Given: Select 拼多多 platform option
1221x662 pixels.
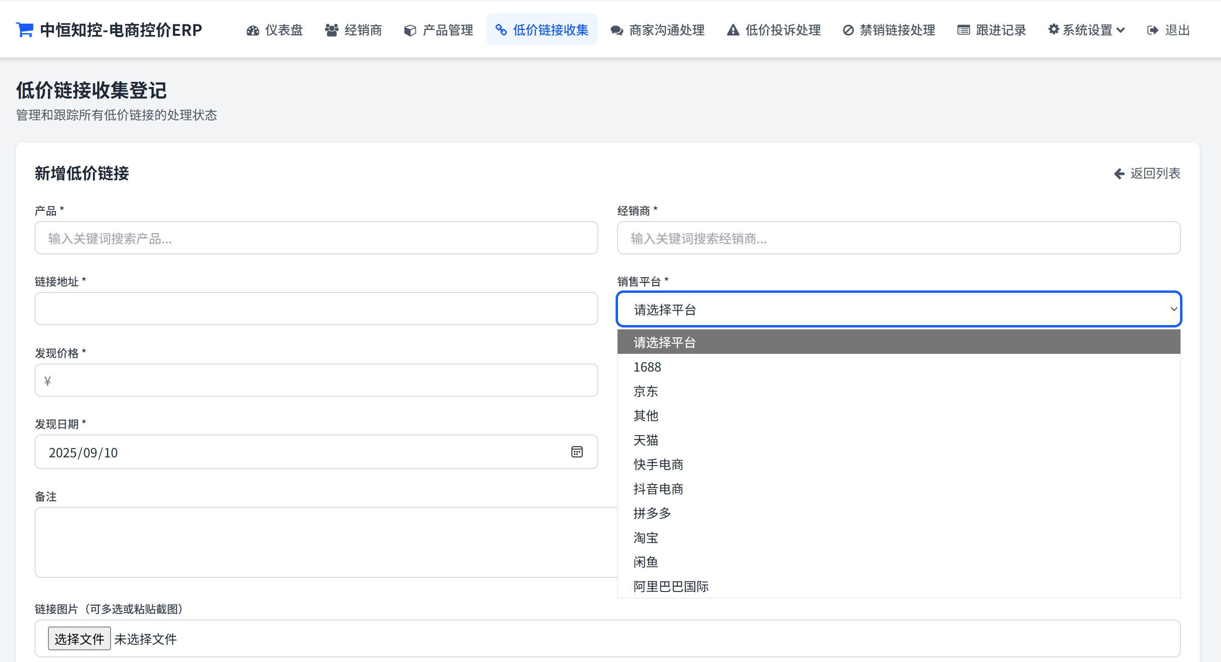Looking at the screenshot, I should [x=652, y=513].
